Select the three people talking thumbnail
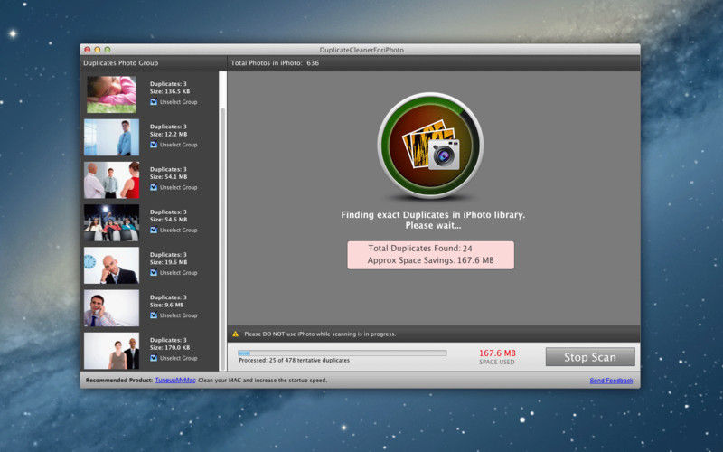723x452 pixels. click(x=111, y=180)
